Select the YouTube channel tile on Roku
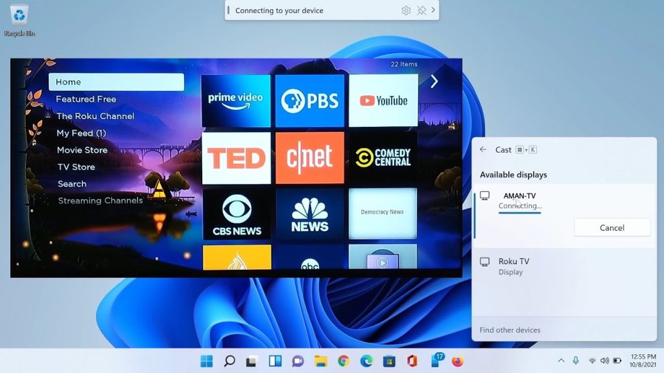 point(383,102)
